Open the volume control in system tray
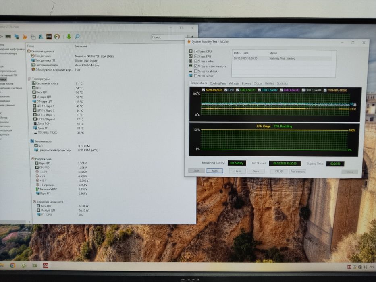Screen dimensions: 376x282 coord(365,267)
